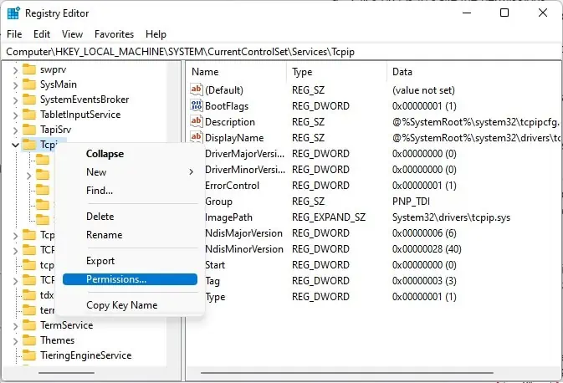Expand the SysMain key
This screenshot has width=563, height=383.
(15, 85)
